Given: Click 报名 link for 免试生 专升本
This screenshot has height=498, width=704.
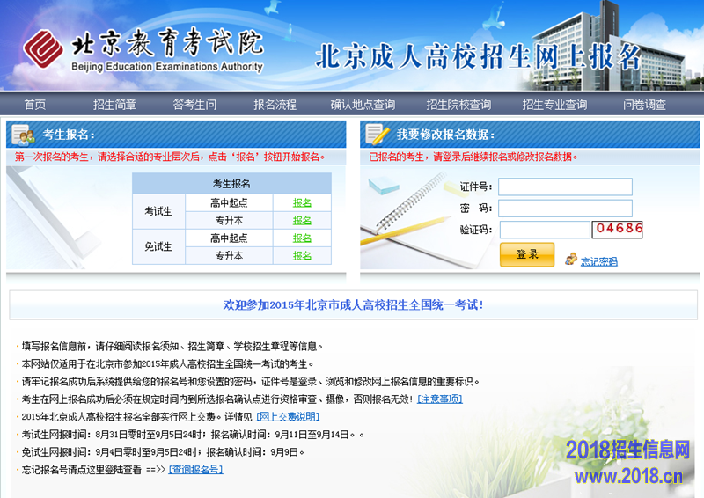Looking at the screenshot, I should tap(302, 255).
